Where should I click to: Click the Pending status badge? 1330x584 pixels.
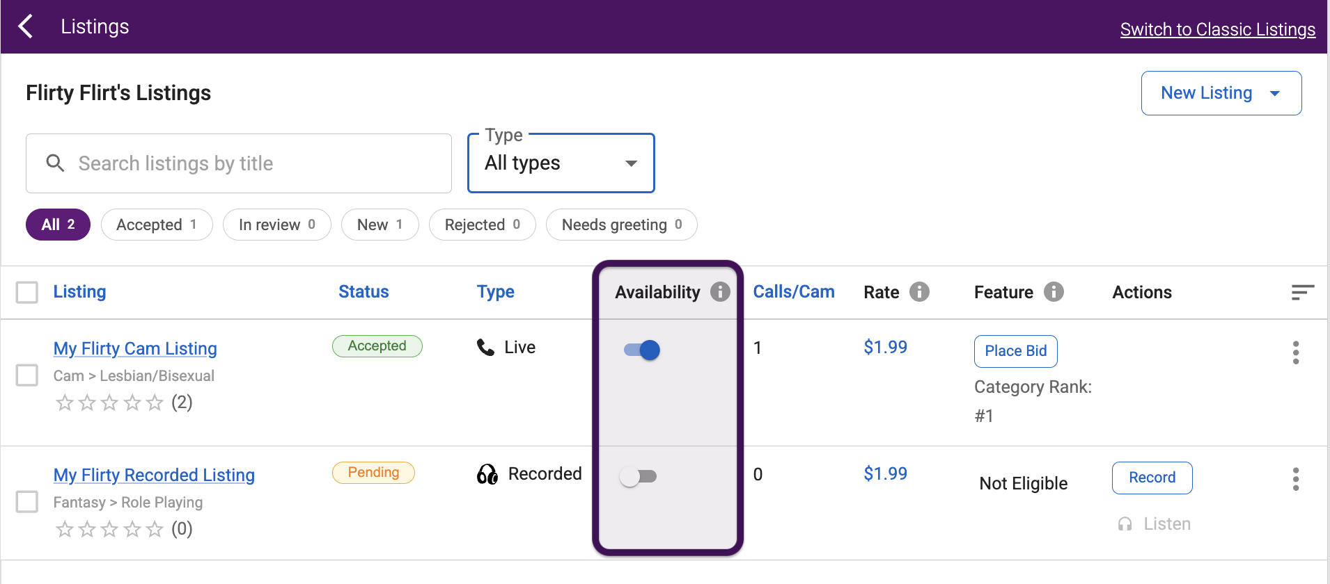pos(373,473)
